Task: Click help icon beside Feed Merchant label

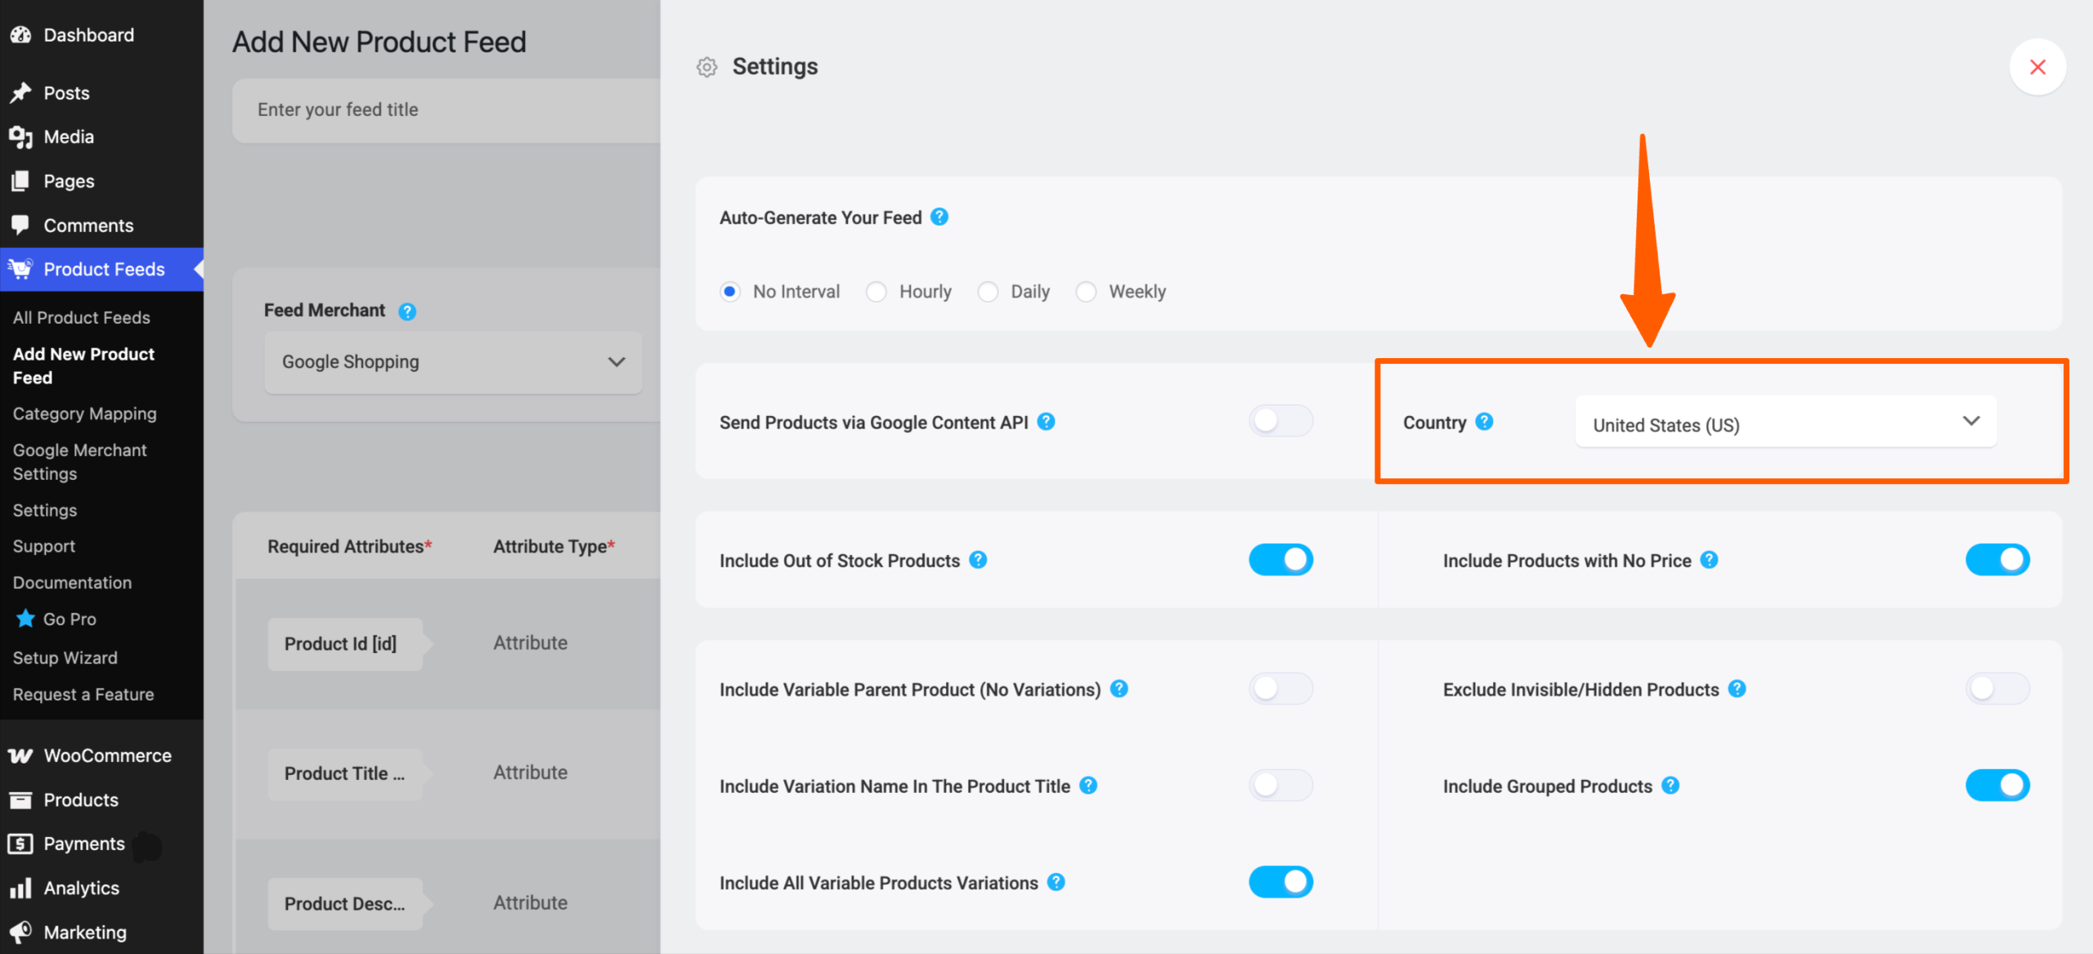Action: point(407,311)
